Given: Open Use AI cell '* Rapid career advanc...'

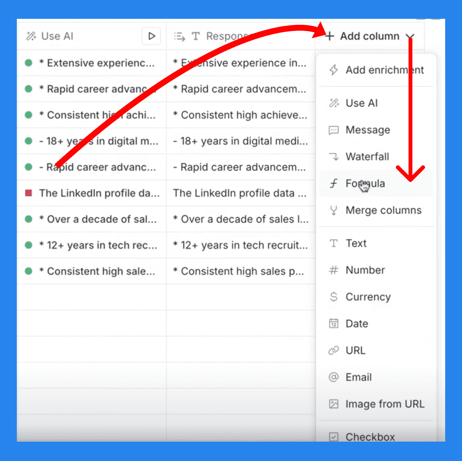Looking at the screenshot, I should click(92, 89).
